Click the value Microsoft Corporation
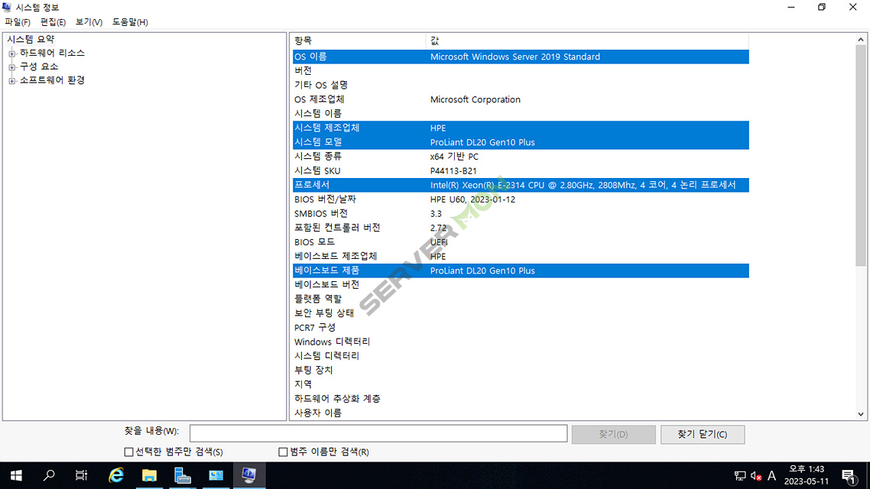 click(x=475, y=99)
